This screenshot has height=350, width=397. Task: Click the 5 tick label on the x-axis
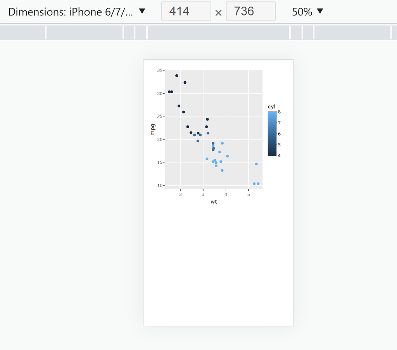(249, 194)
